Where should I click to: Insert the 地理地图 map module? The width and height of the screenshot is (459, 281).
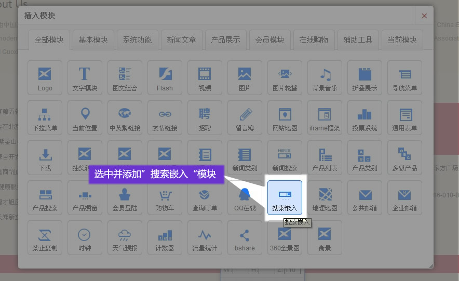tap(325, 197)
